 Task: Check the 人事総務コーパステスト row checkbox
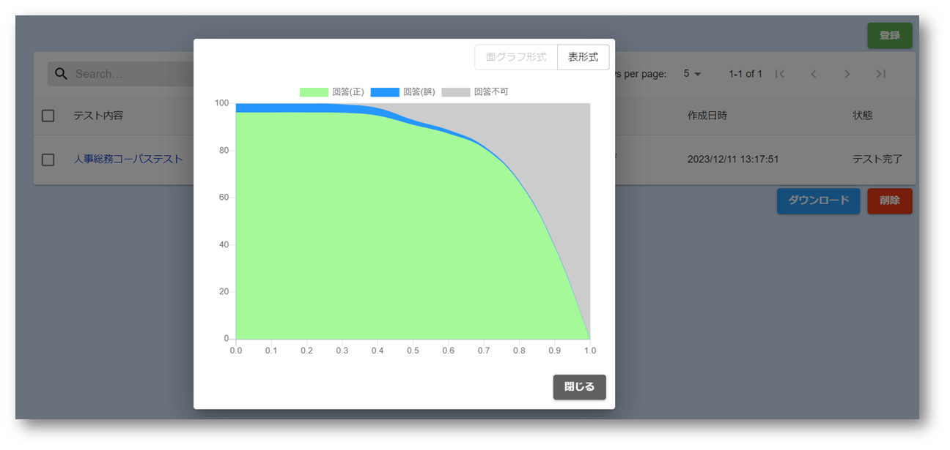click(x=48, y=160)
